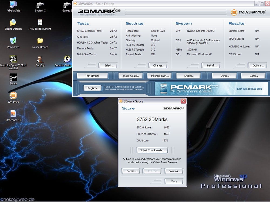270x202 pixels.
Task: Click Close button in Score dialog
Action: (x=174, y=181)
